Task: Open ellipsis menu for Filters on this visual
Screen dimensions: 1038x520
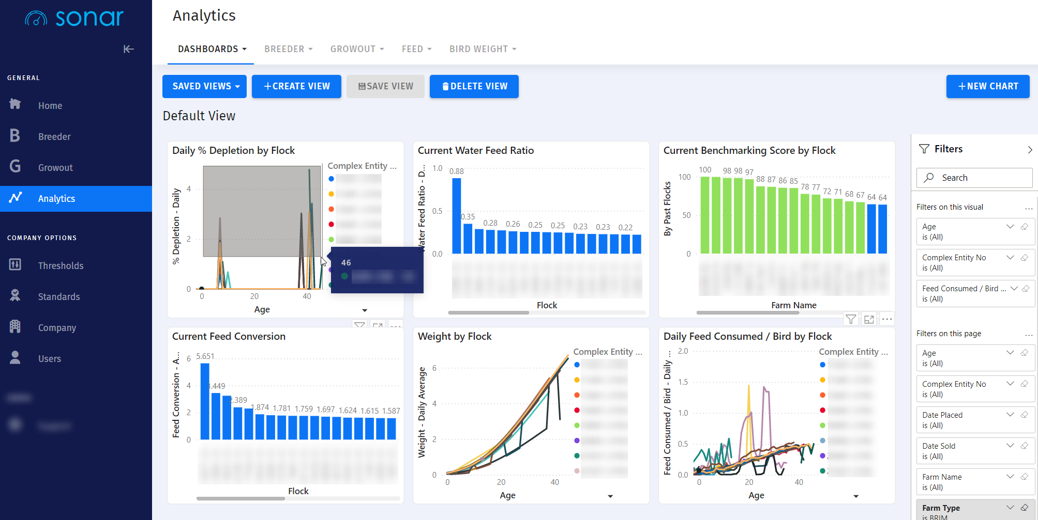Action: [1029, 208]
